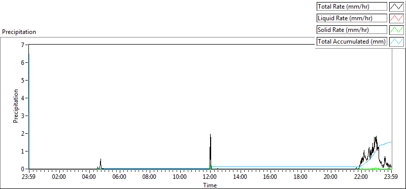Click the 0 value on the Y axis

click(22, 169)
